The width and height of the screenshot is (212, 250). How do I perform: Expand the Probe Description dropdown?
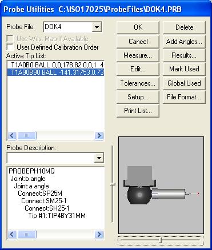[99, 158]
